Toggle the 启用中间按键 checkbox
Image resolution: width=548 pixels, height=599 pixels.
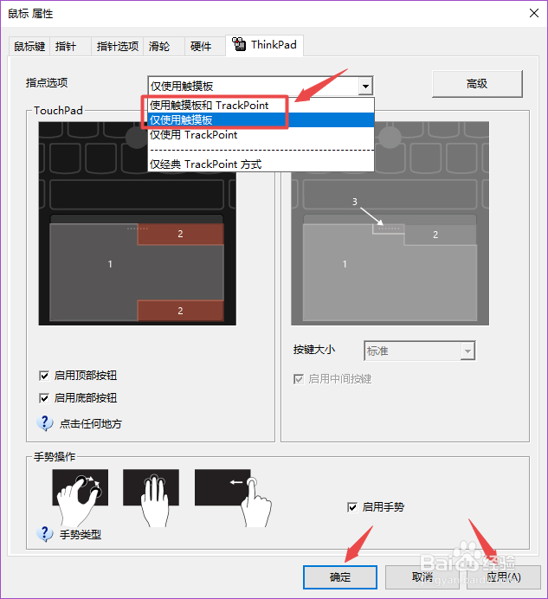click(299, 379)
